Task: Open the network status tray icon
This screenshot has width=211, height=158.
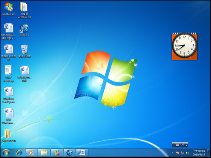Action: click(x=182, y=153)
